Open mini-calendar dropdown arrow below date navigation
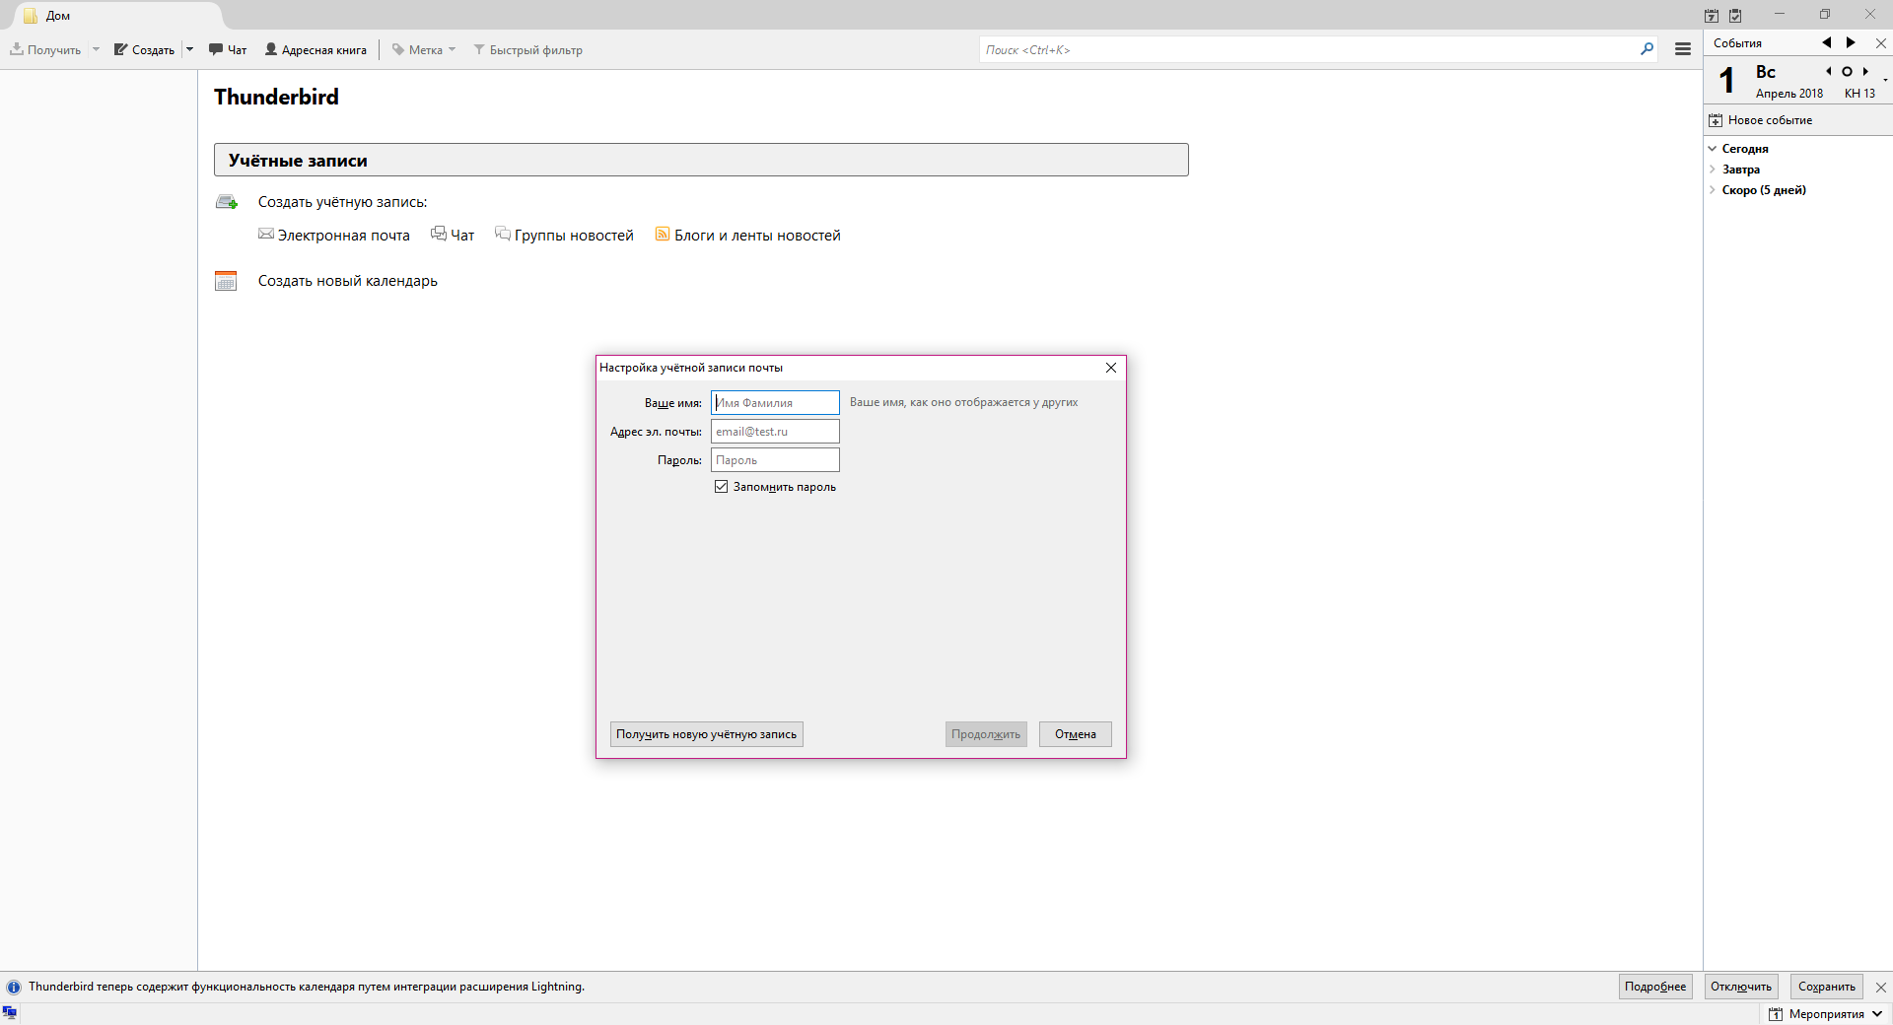The image size is (1893, 1025). coord(1885,80)
